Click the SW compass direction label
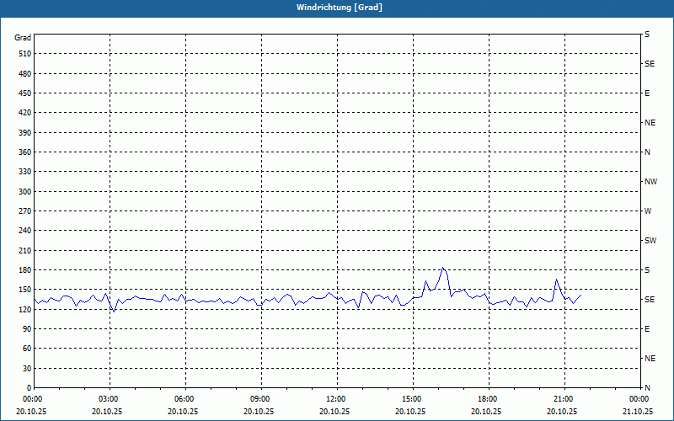The image size is (674, 421). 650,241
